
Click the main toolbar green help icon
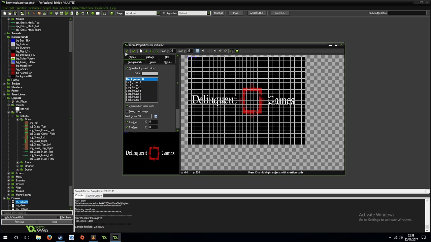[x=112, y=13]
